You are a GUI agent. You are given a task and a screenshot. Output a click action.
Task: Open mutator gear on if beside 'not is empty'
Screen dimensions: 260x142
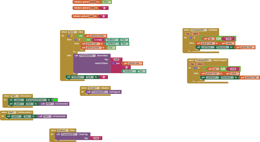[x=76, y=40]
